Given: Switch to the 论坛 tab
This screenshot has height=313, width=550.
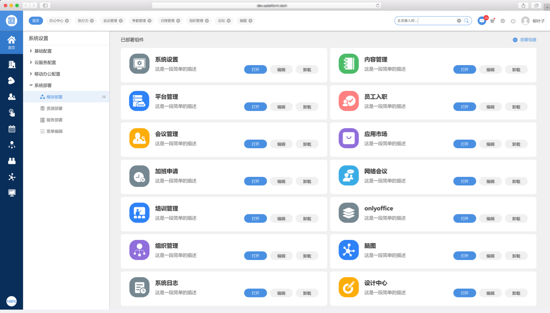Looking at the screenshot, I should [221, 21].
